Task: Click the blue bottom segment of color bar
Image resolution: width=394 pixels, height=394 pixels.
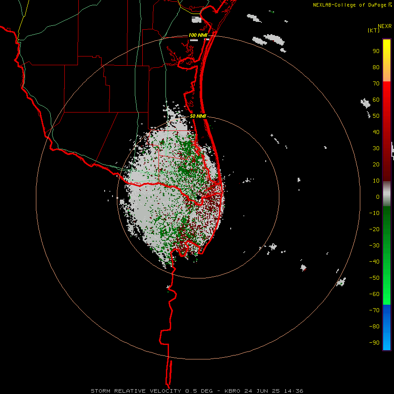Action: (387, 327)
